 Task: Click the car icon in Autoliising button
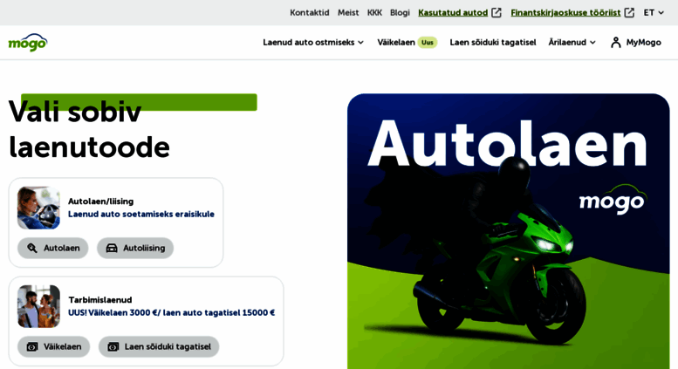pos(112,248)
